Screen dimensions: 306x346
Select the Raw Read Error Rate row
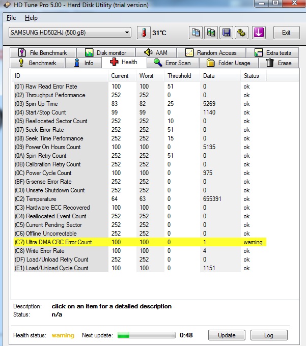click(x=140, y=86)
